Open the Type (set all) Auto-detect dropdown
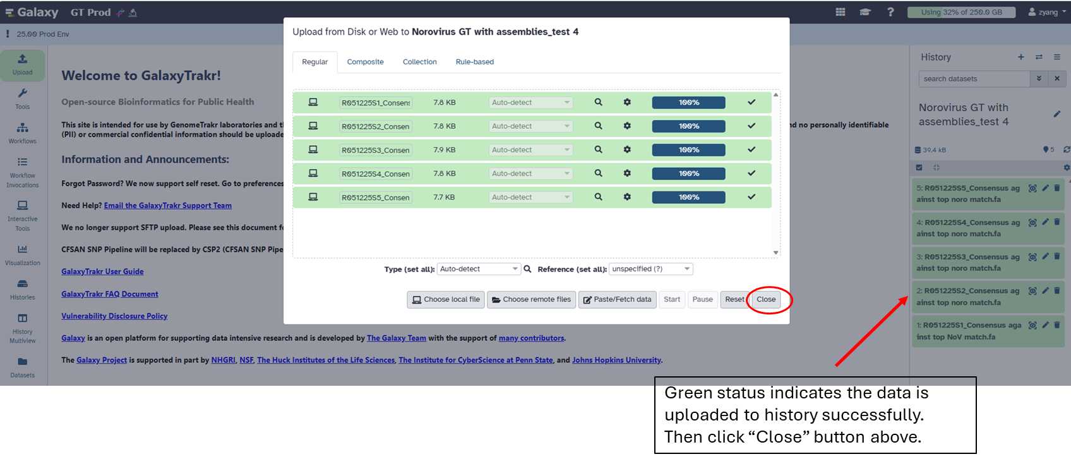Viewport: 1071px width, 459px height. pos(479,269)
